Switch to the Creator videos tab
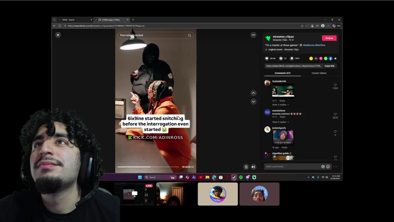The width and height of the screenshot is (394, 222). [x=319, y=73]
